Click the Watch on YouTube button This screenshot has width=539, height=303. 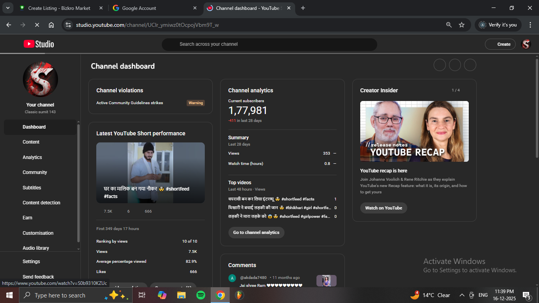click(x=383, y=208)
